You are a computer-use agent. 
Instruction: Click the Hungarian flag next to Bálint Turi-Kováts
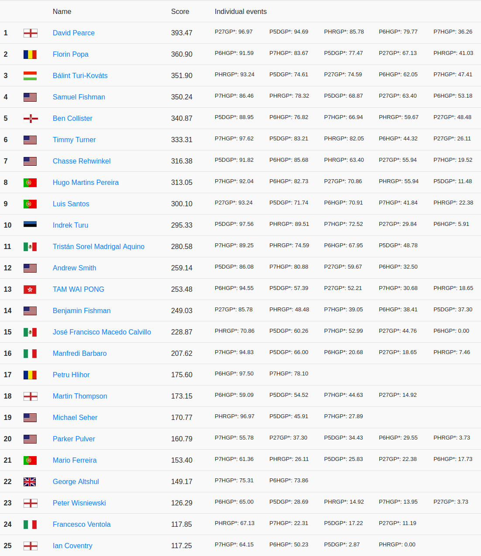pos(30,76)
